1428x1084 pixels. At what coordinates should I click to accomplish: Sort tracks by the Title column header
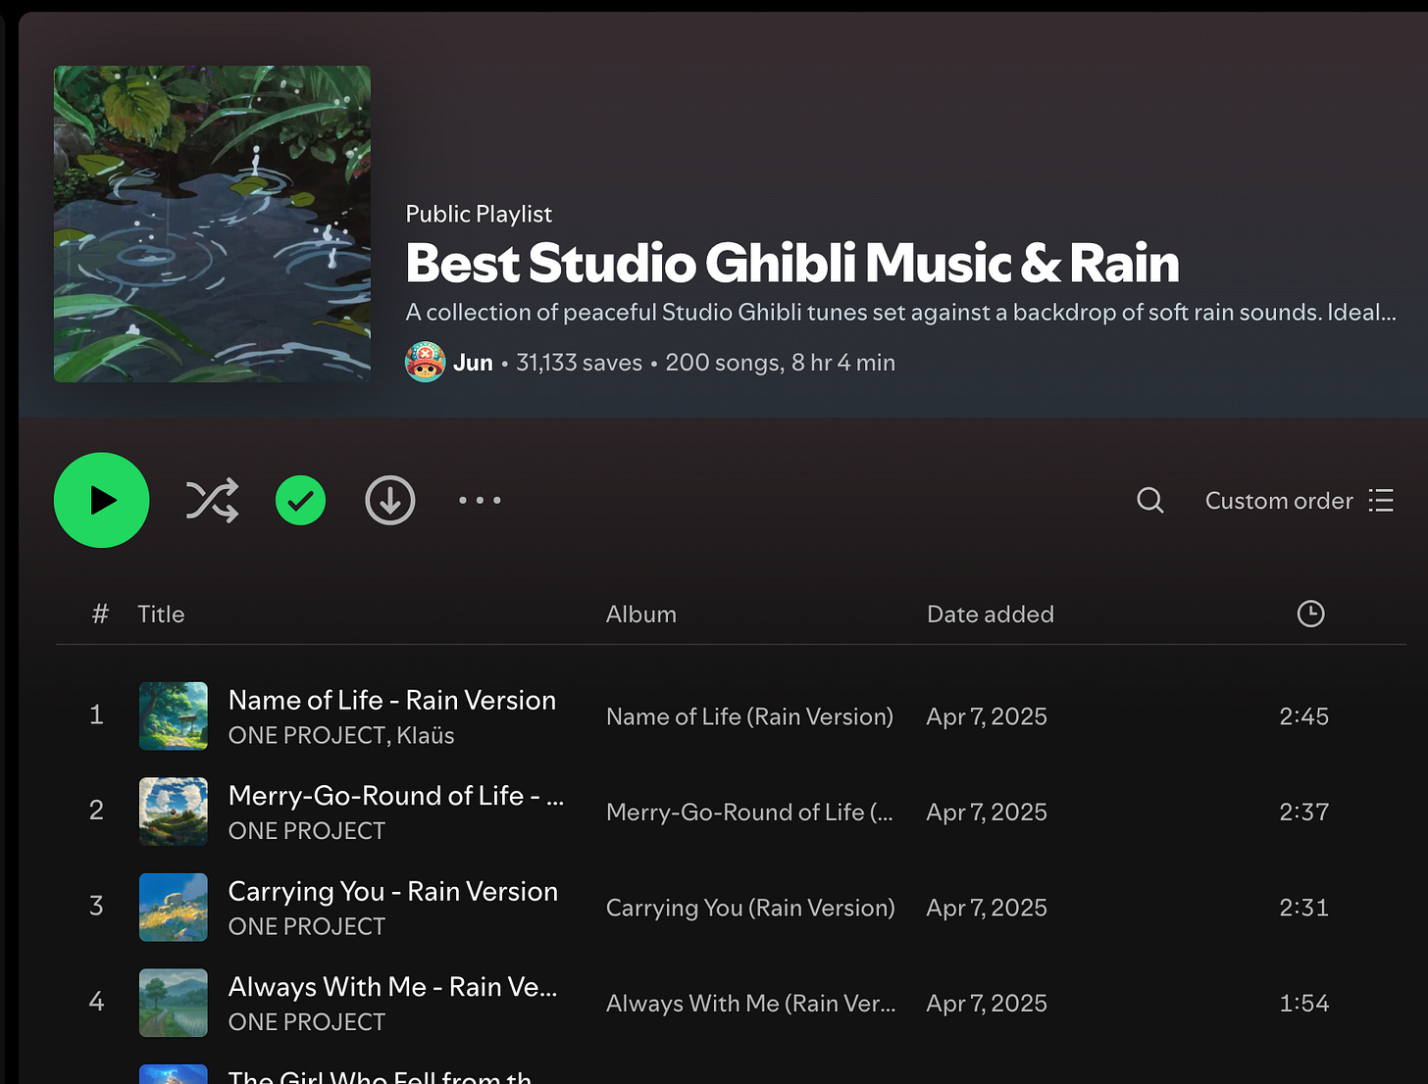[161, 615]
